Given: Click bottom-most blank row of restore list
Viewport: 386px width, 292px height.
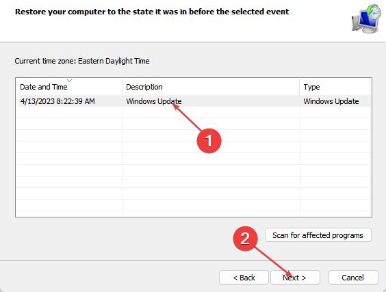Looking at the screenshot, I should (193, 213).
